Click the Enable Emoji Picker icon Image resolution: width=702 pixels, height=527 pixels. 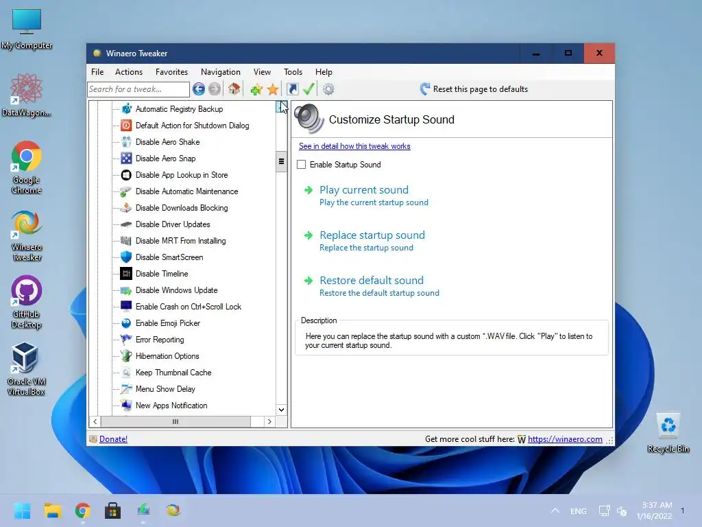(126, 323)
